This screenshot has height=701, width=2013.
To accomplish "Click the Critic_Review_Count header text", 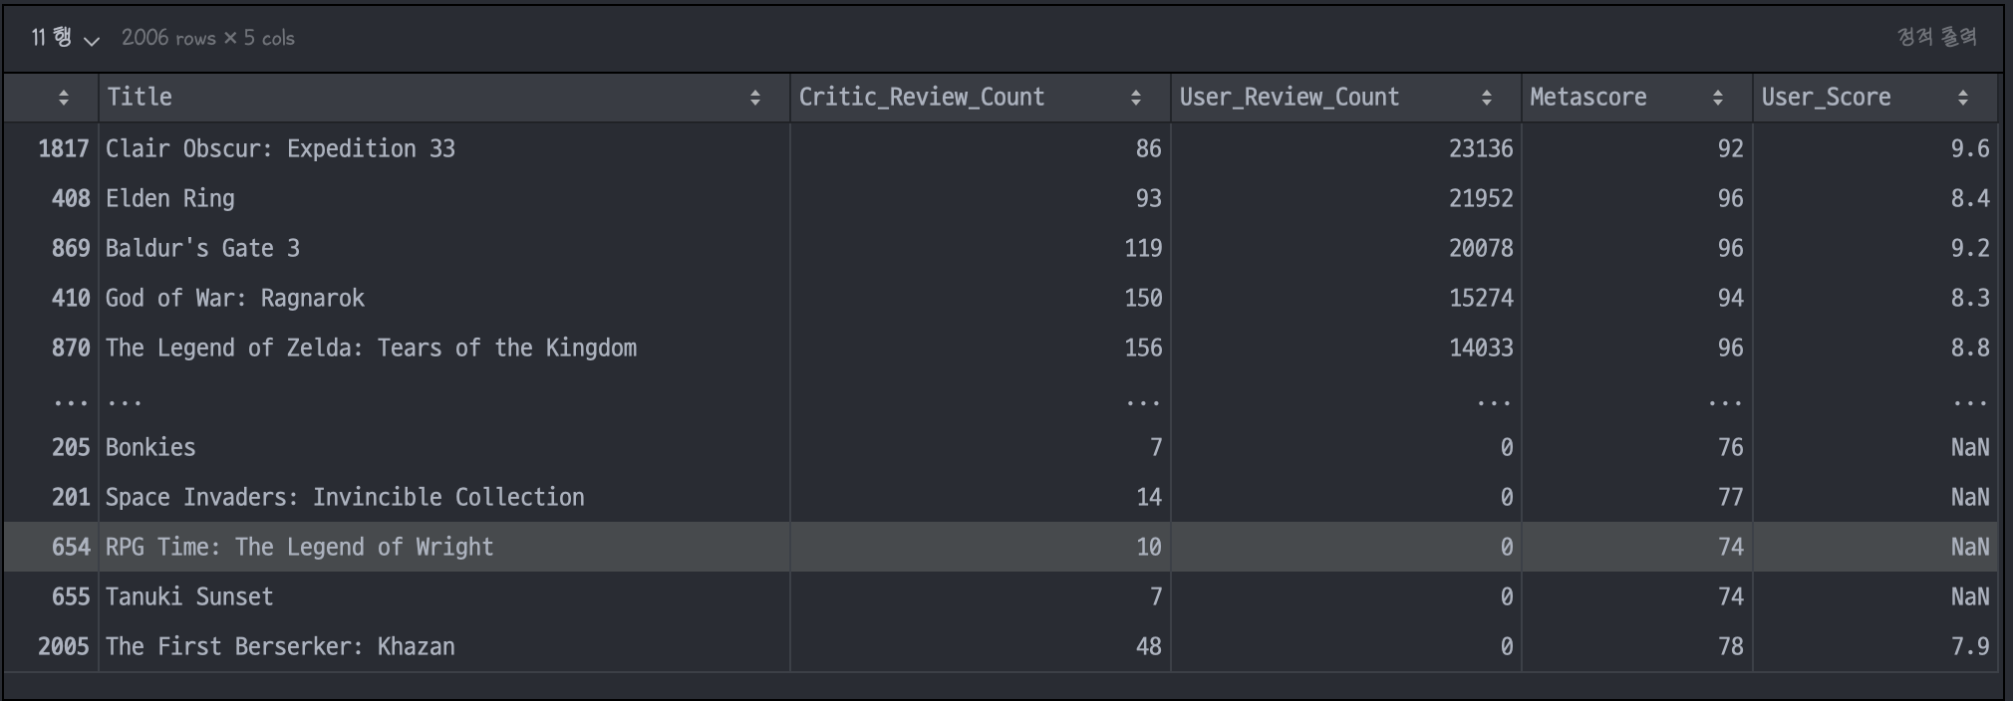I will point(922,97).
